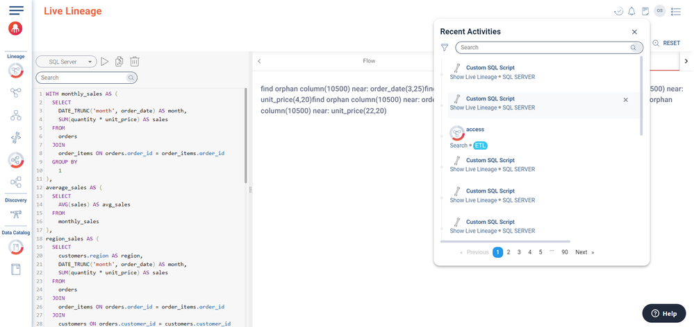Click the Recent Activities search field
Screen dimensions: 694x327
(545, 48)
